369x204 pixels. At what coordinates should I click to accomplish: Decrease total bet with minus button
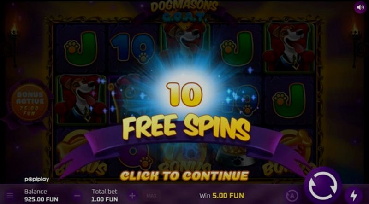coord(77,196)
